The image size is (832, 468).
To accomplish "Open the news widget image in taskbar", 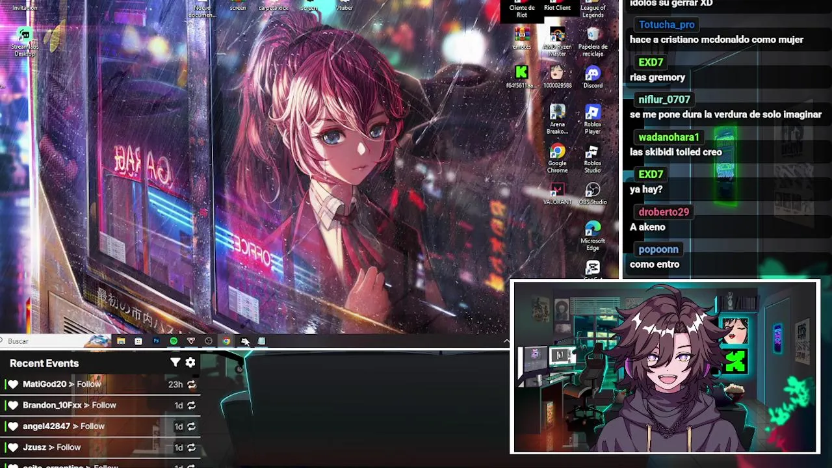I will click(x=99, y=341).
